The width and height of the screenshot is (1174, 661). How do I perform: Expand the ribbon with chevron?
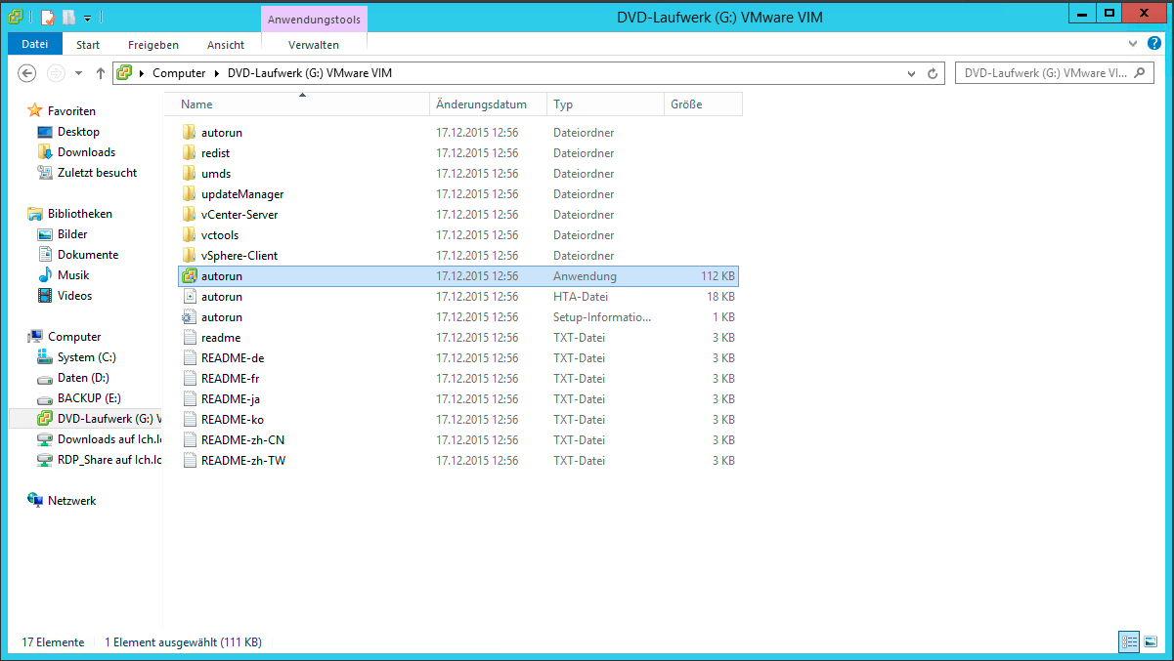(x=1132, y=44)
